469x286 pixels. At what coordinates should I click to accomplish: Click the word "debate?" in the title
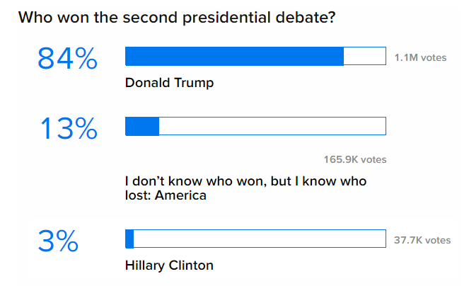pos(306,18)
